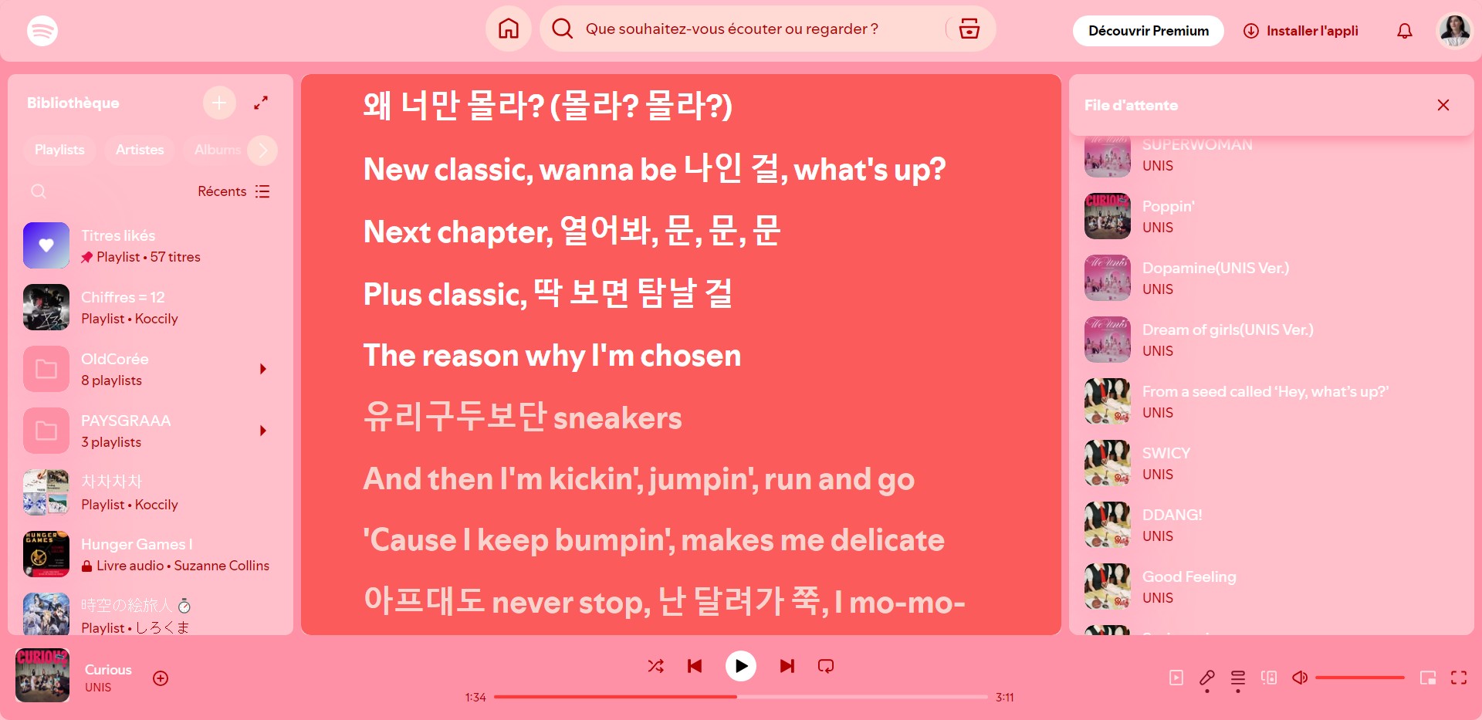
Task: Open the mini player
Action: tap(1428, 678)
